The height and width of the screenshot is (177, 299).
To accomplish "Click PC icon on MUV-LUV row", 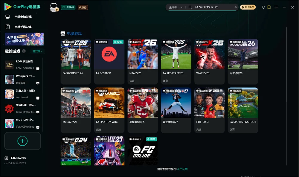I will 38,127.
